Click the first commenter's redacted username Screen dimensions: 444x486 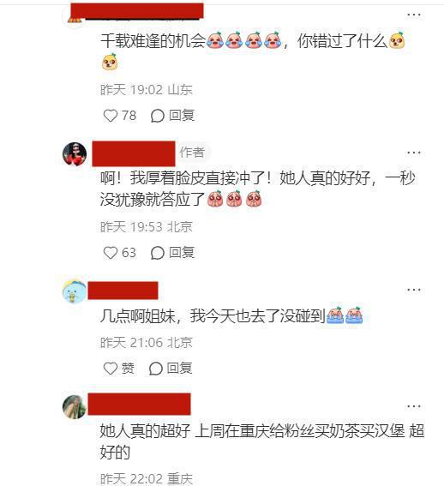(x=137, y=11)
